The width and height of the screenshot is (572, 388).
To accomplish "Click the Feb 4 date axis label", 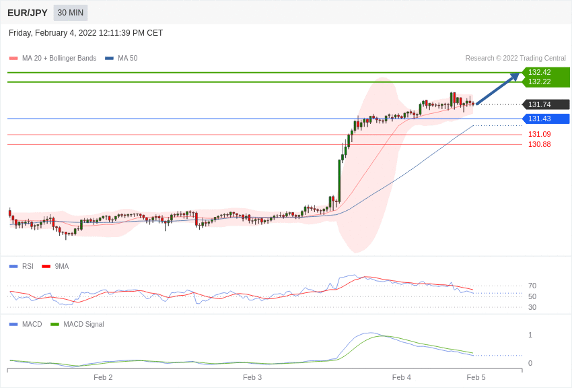I will pyautogui.click(x=401, y=377).
